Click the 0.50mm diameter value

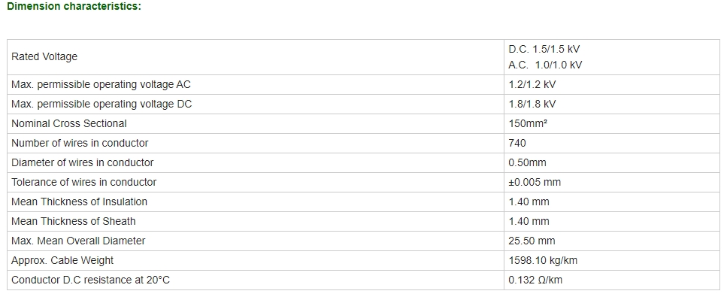point(527,163)
